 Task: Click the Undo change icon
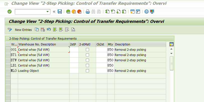click(49, 30)
